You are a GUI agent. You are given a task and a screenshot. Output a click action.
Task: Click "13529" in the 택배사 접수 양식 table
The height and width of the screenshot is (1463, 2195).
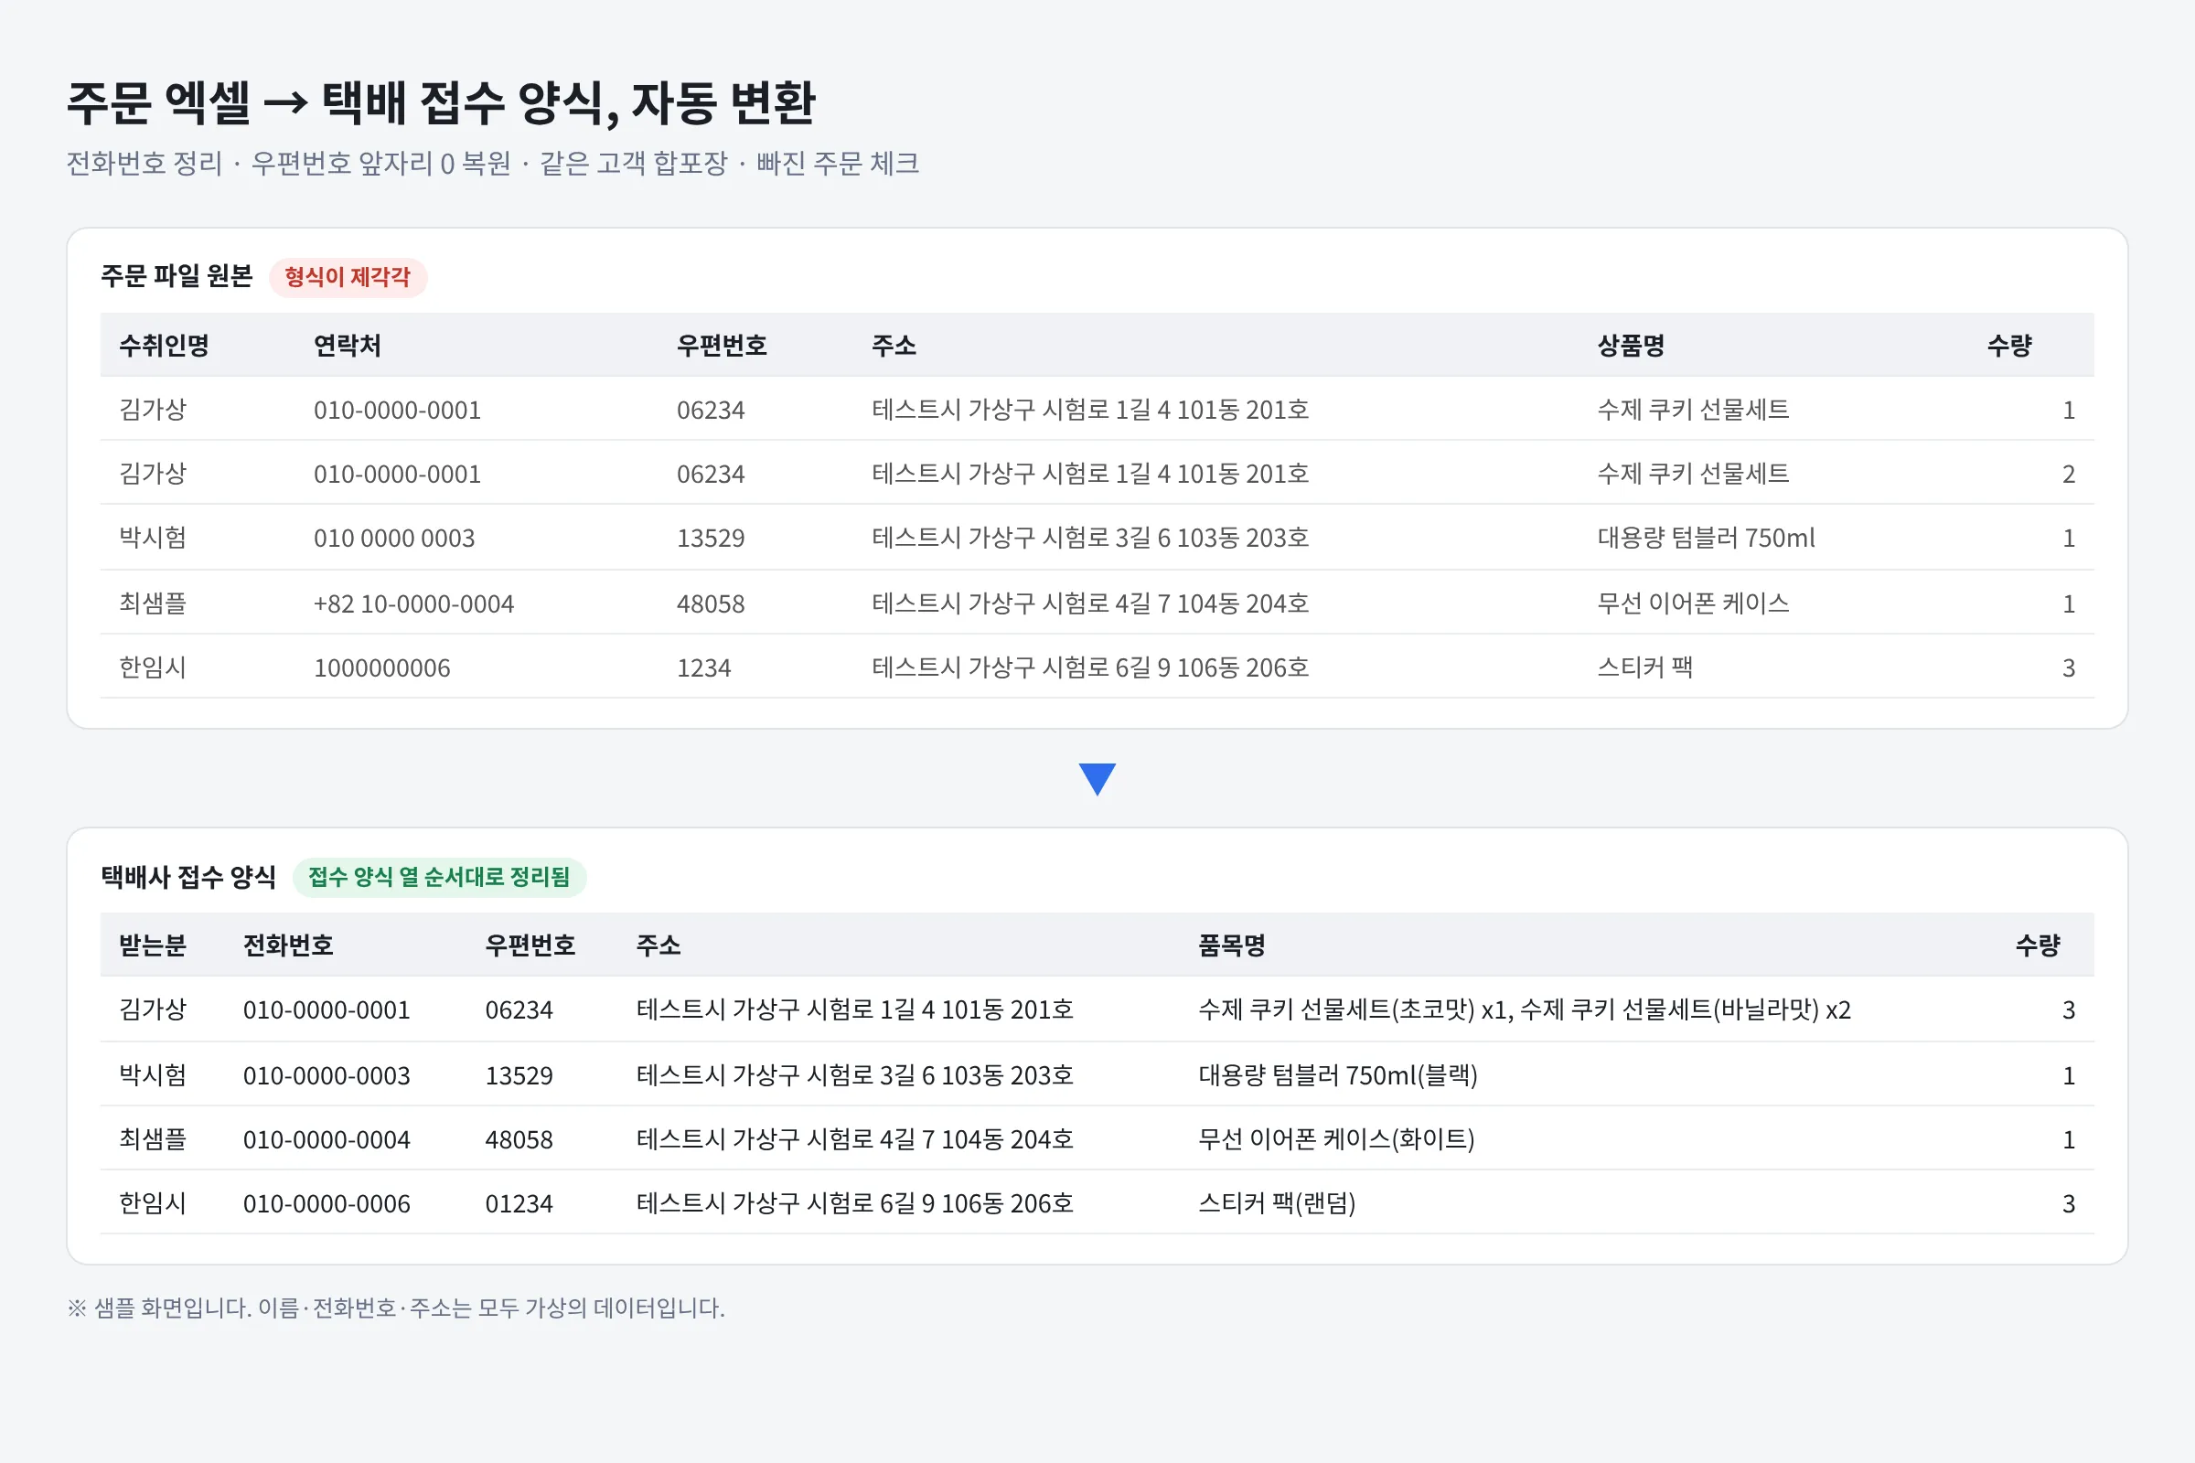click(519, 1076)
